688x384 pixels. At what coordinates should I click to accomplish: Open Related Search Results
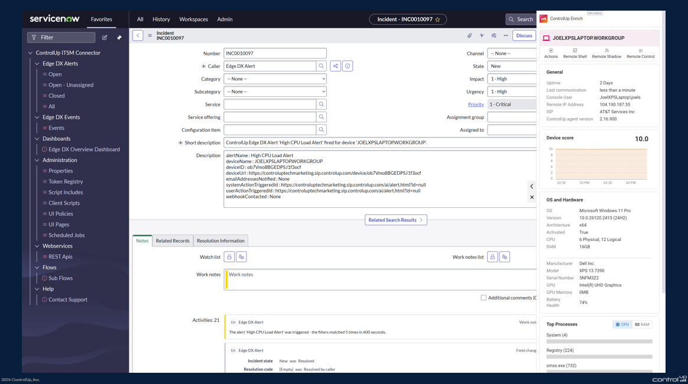[396, 220]
